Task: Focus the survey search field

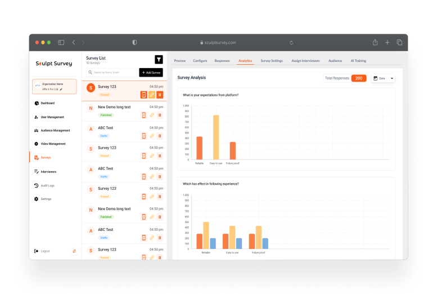Action: (112, 73)
